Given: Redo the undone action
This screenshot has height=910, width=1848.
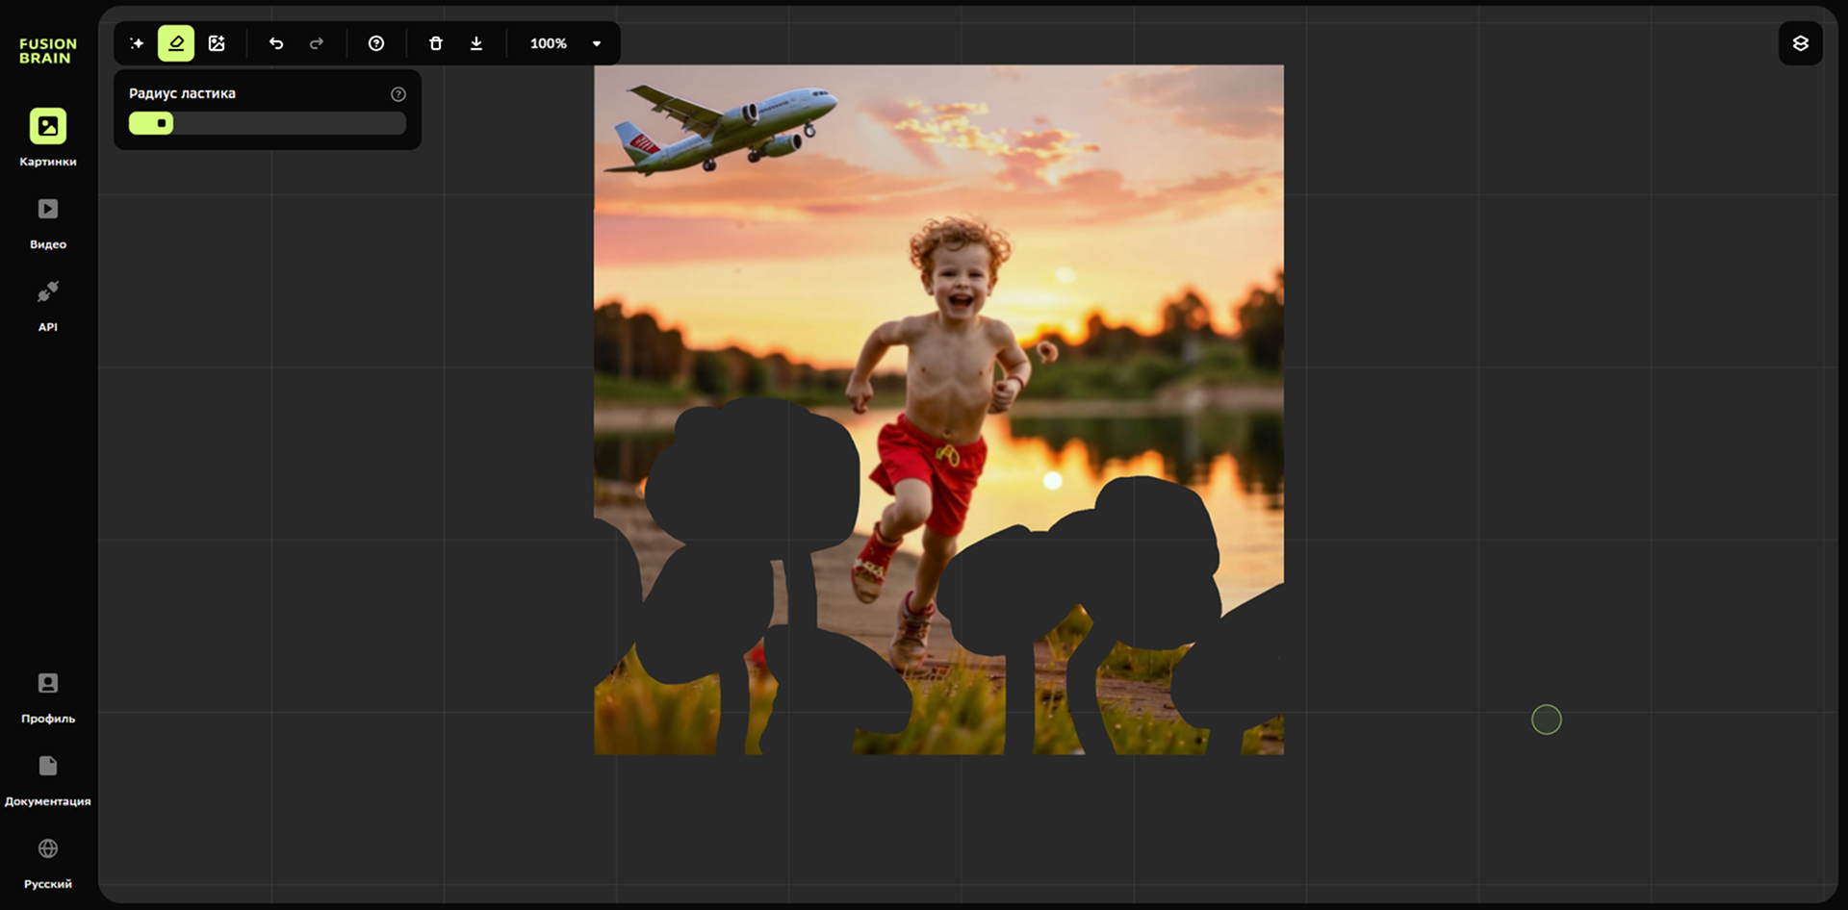Looking at the screenshot, I should 317,43.
